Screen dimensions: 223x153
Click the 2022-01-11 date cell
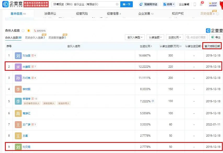(213, 124)
